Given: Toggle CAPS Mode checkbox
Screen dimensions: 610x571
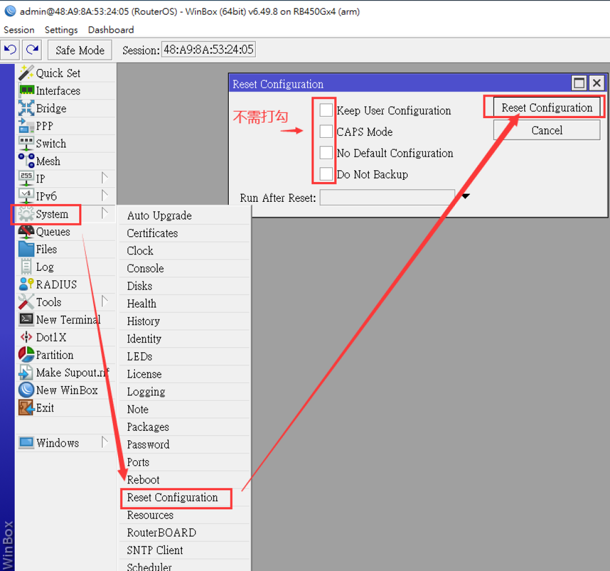Looking at the screenshot, I should [x=326, y=132].
